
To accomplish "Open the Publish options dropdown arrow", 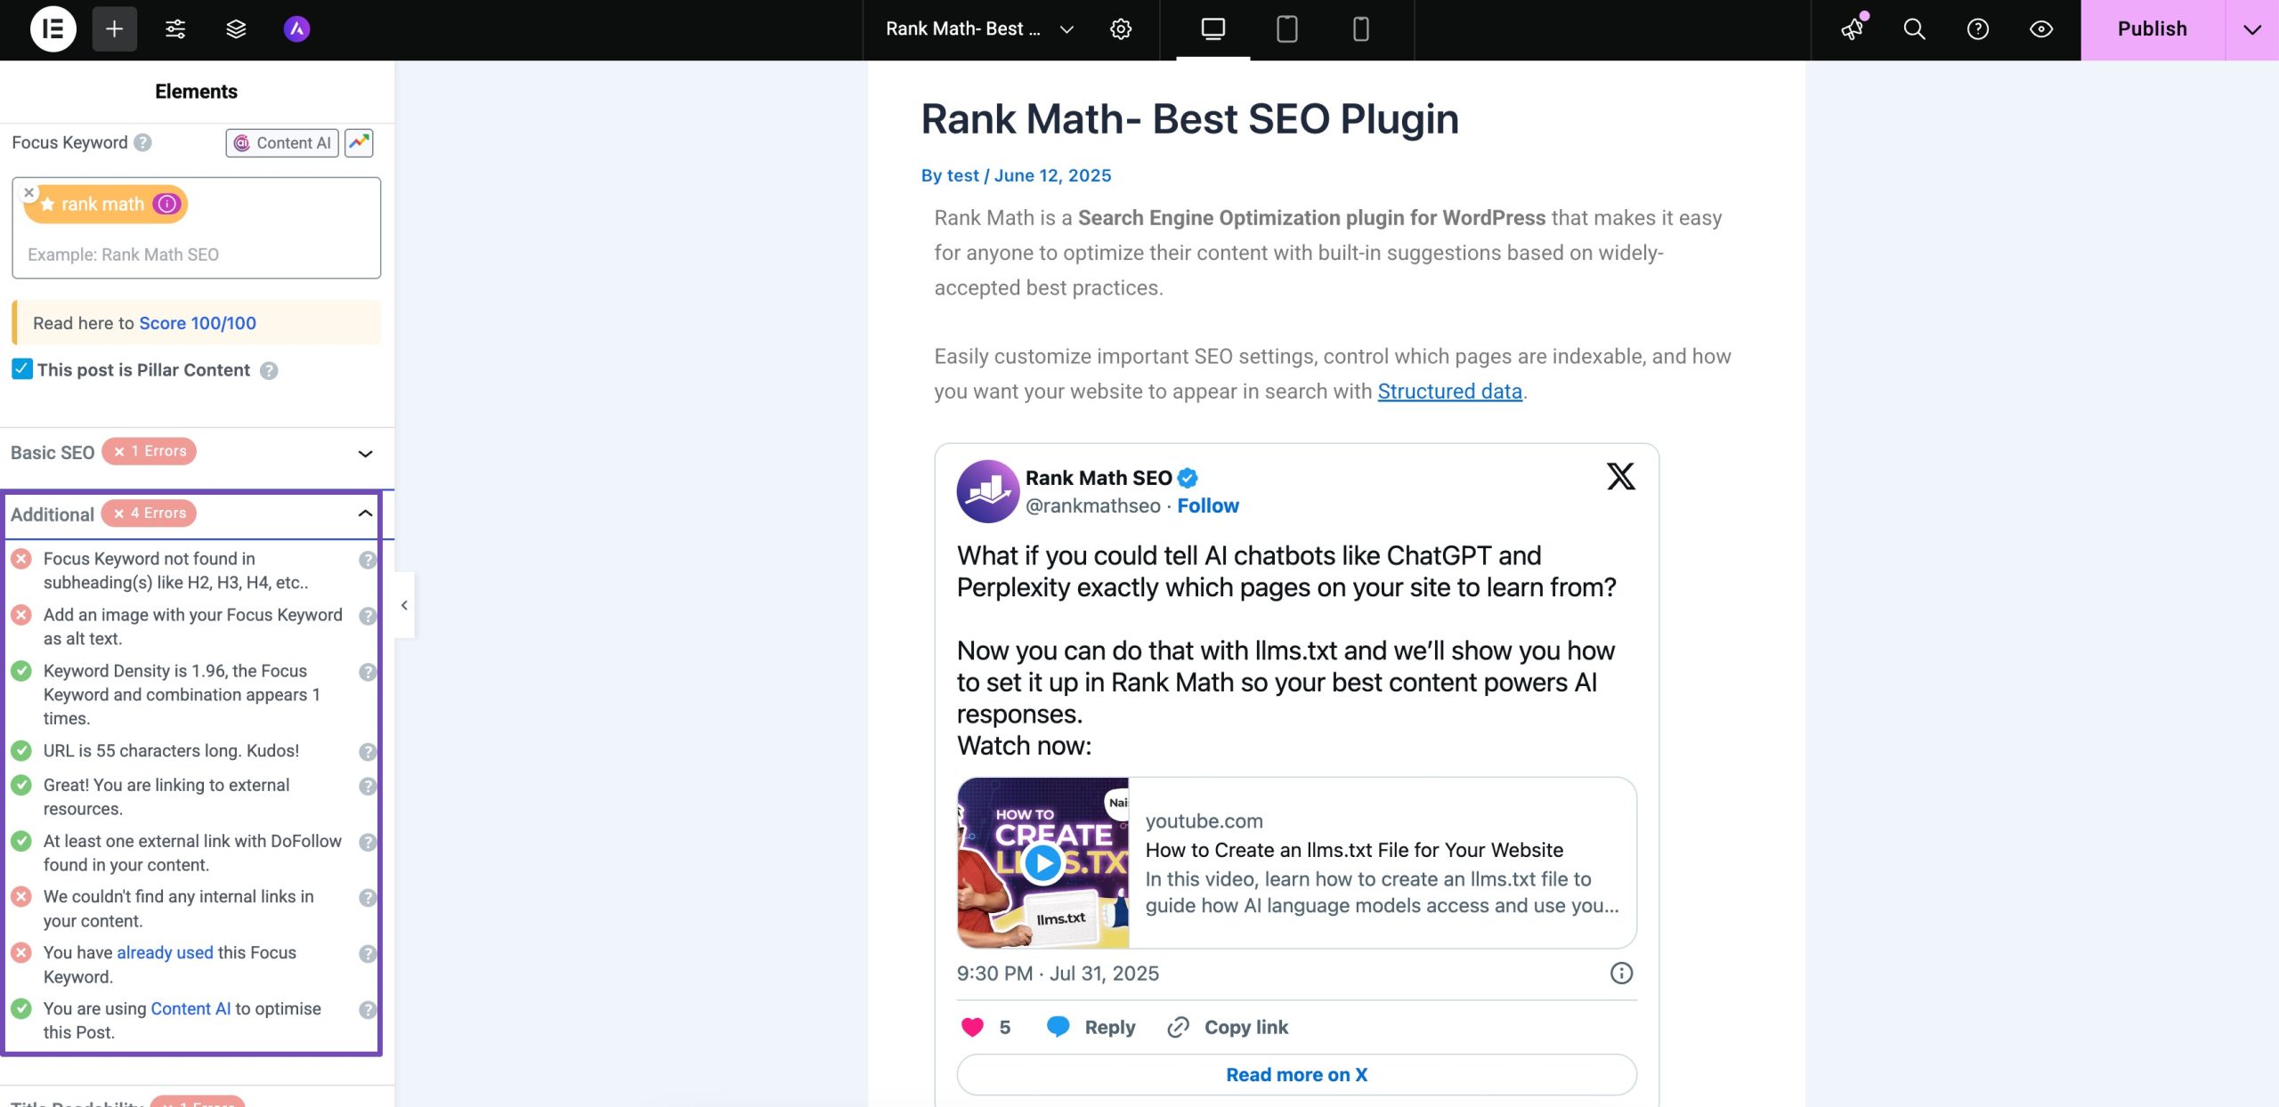I will pyautogui.click(x=2251, y=29).
